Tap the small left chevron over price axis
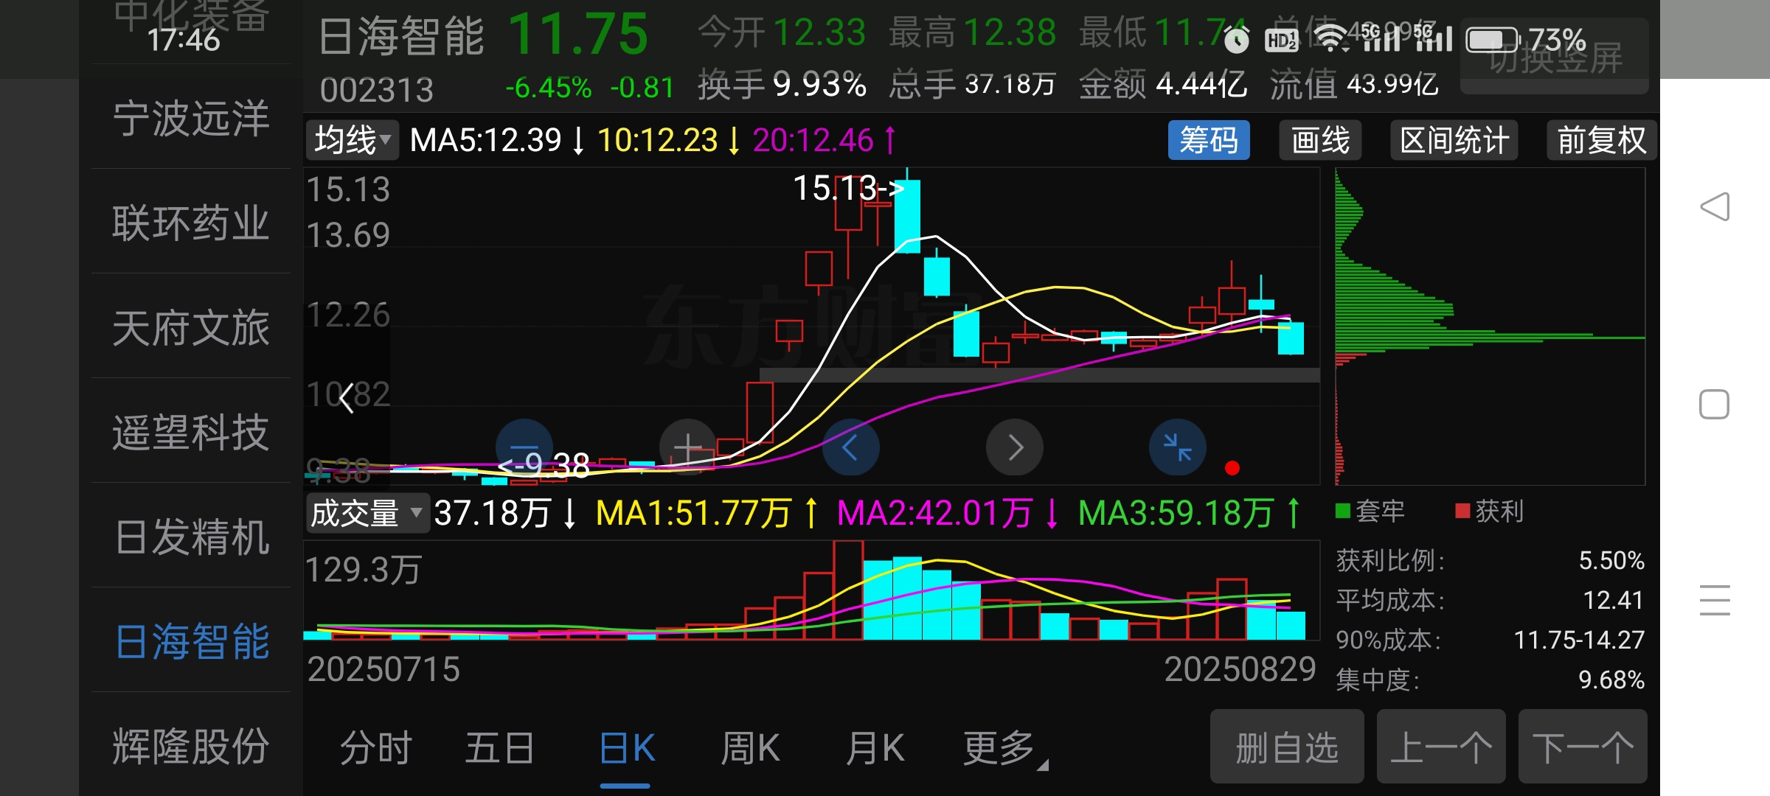This screenshot has height=796, width=1770. [347, 399]
